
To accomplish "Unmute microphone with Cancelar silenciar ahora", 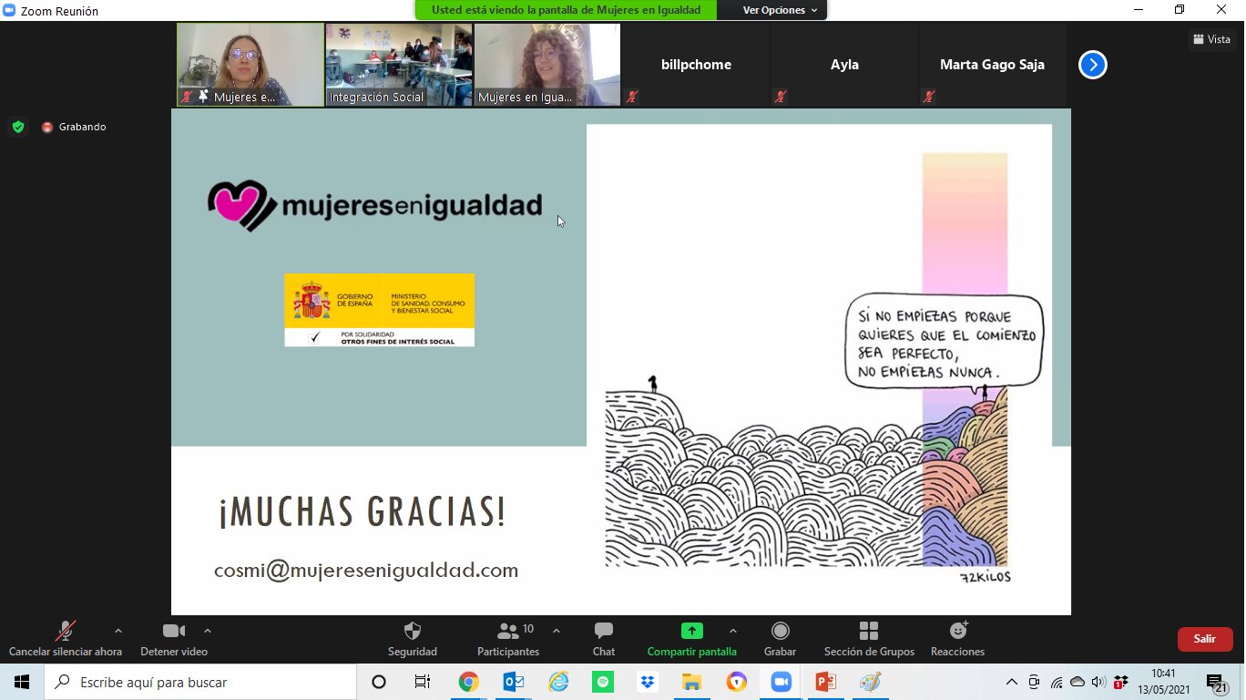I will 66,639.
